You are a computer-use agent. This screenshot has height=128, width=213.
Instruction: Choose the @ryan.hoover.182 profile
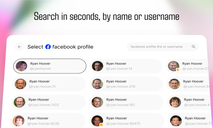tap(126, 102)
